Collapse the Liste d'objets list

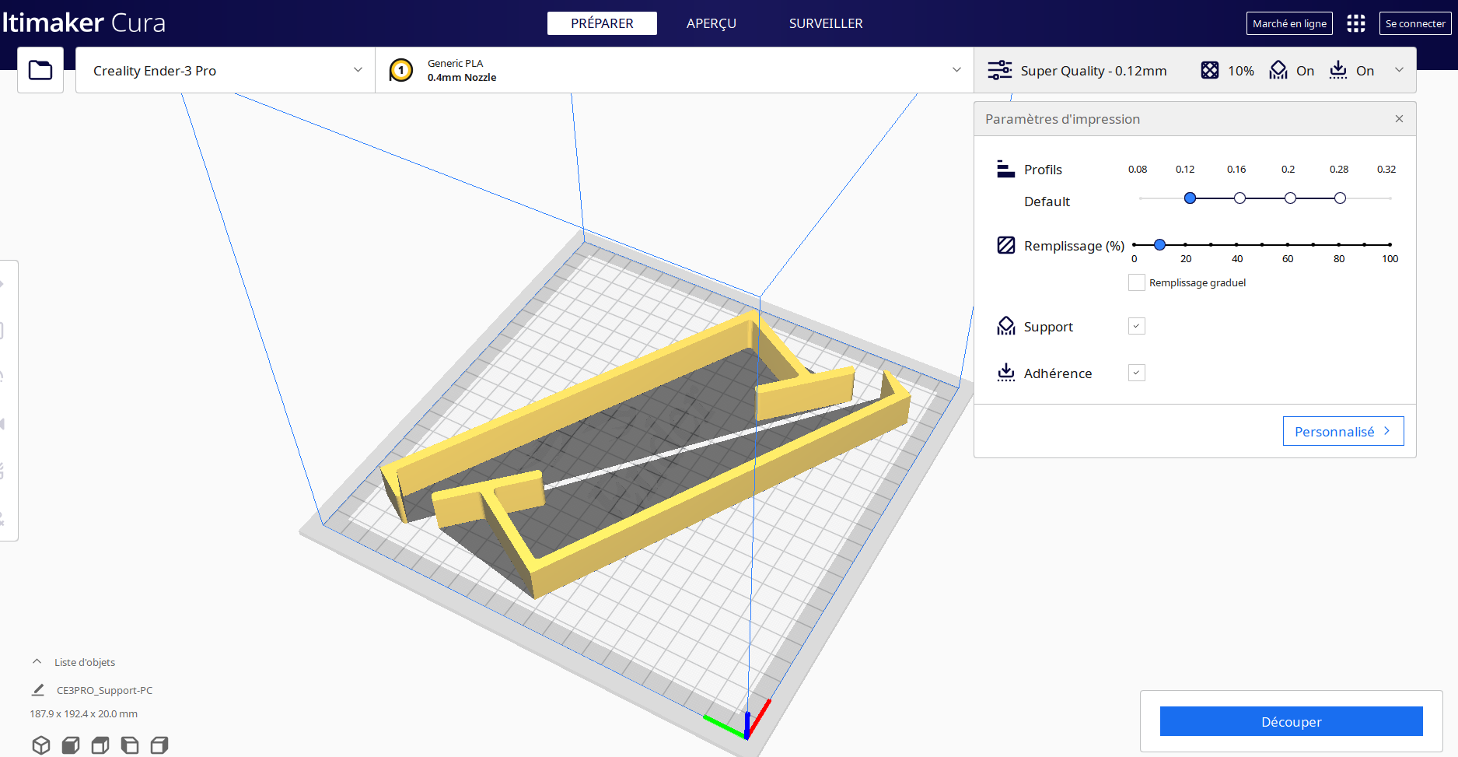click(x=37, y=662)
